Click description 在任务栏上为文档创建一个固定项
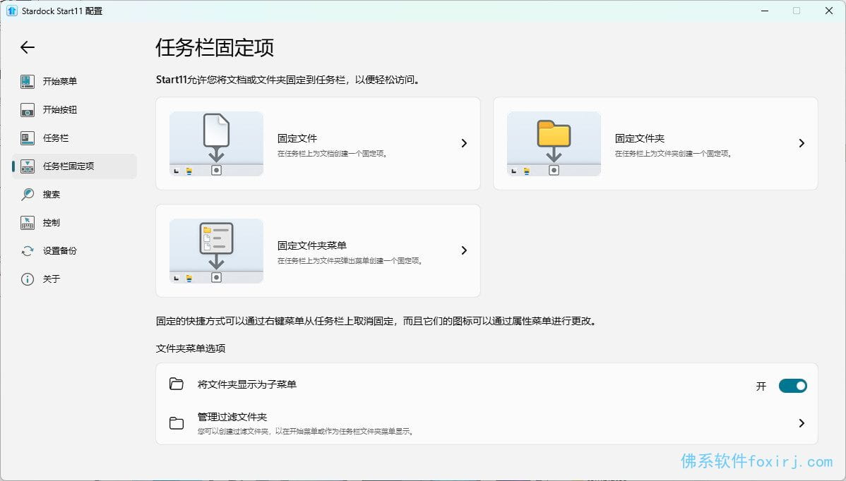Viewport: 846px width, 481px height. [333, 154]
